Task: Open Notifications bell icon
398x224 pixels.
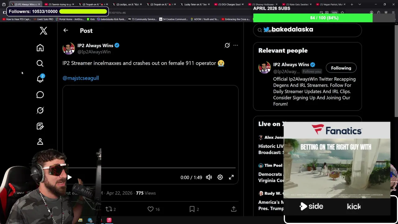Action: tap(40, 79)
